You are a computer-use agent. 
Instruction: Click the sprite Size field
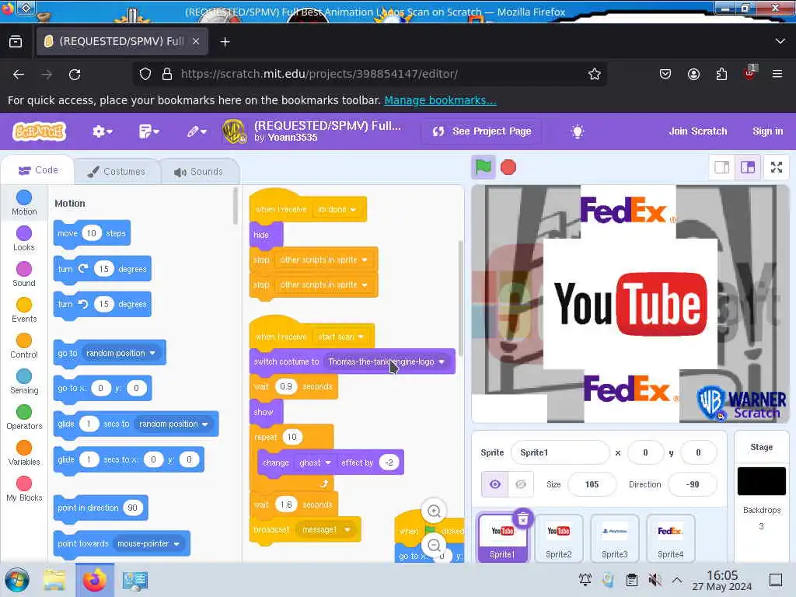(592, 484)
